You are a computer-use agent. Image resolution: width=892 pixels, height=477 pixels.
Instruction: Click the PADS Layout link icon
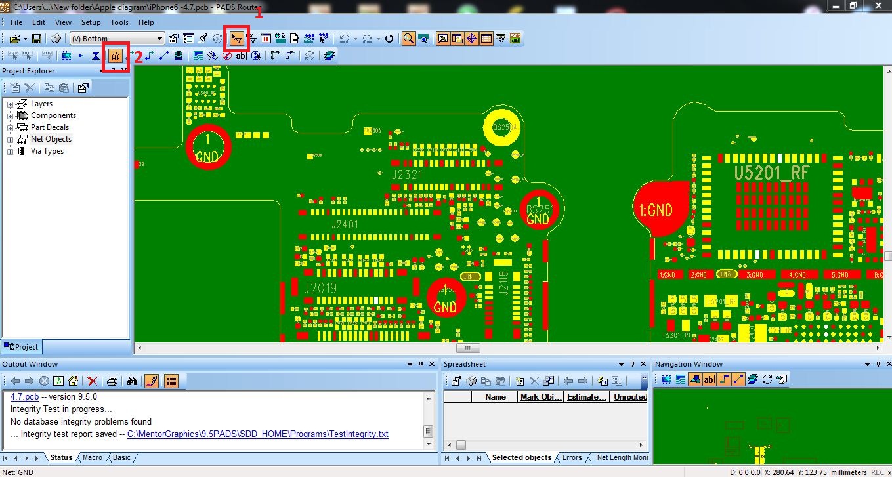(515, 39)
